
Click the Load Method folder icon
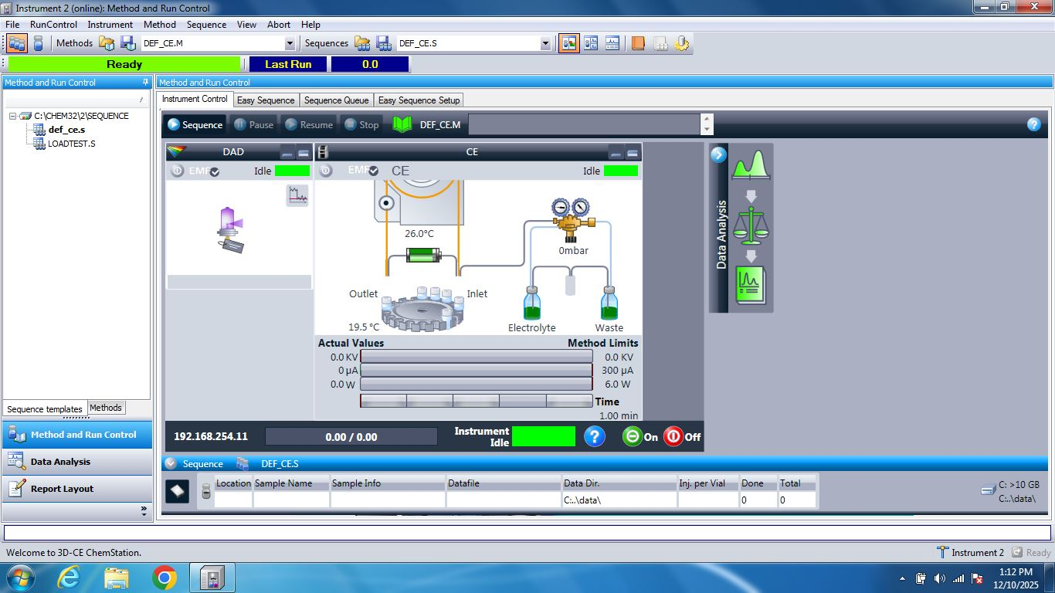coord(107,43)
